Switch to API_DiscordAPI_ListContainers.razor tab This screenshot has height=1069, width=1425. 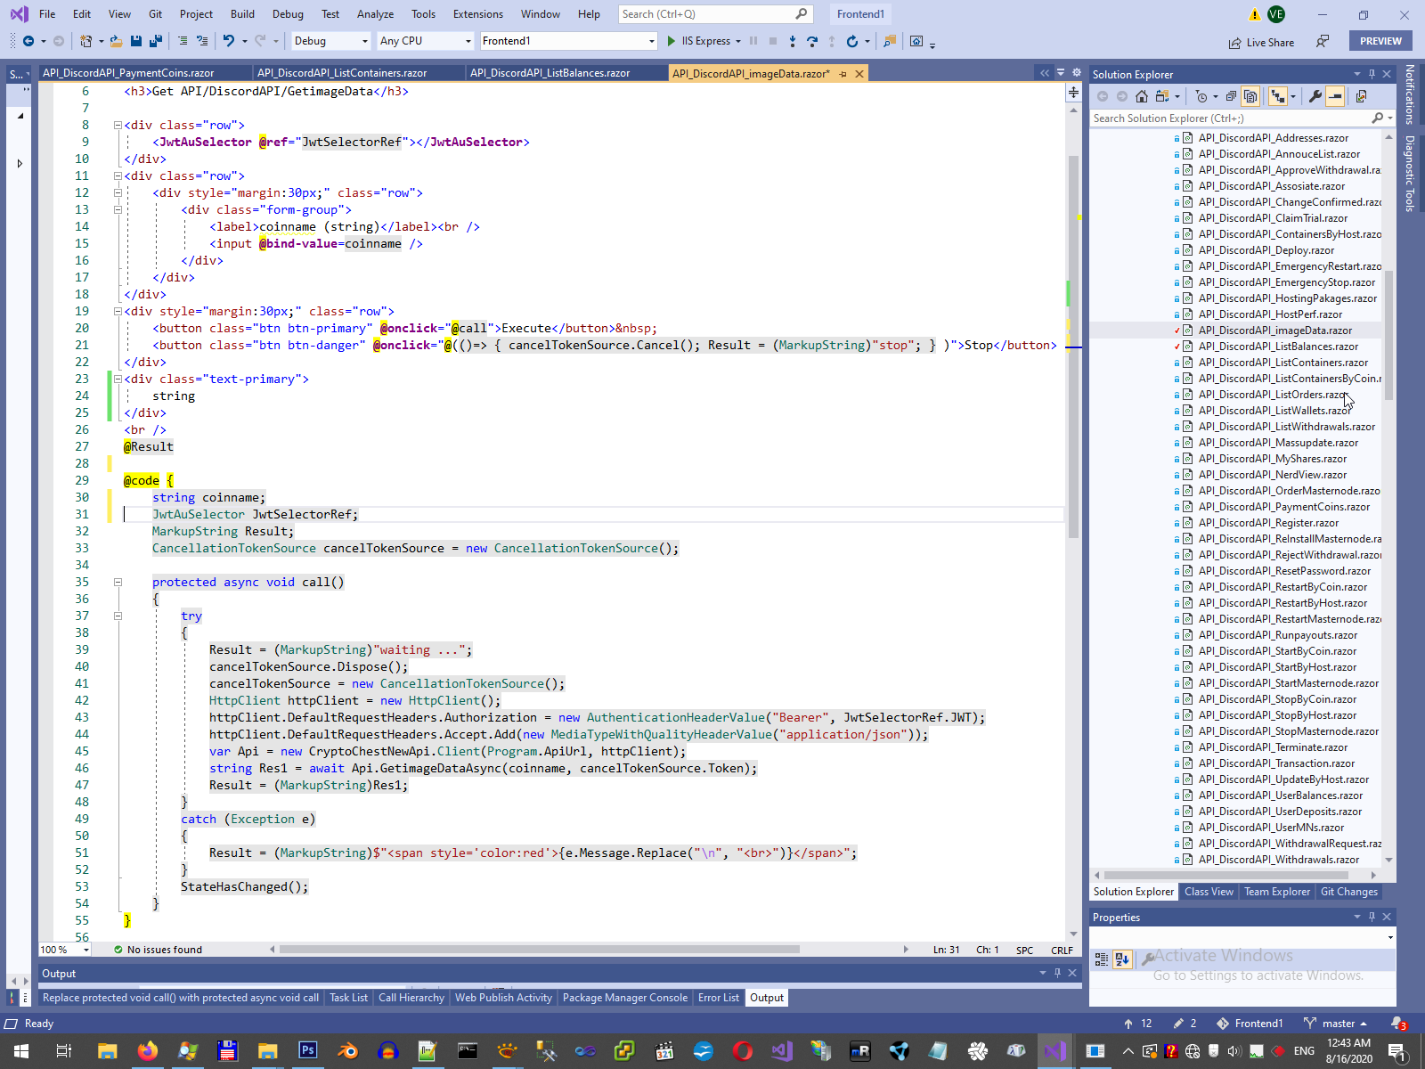(x=342, y=73)
